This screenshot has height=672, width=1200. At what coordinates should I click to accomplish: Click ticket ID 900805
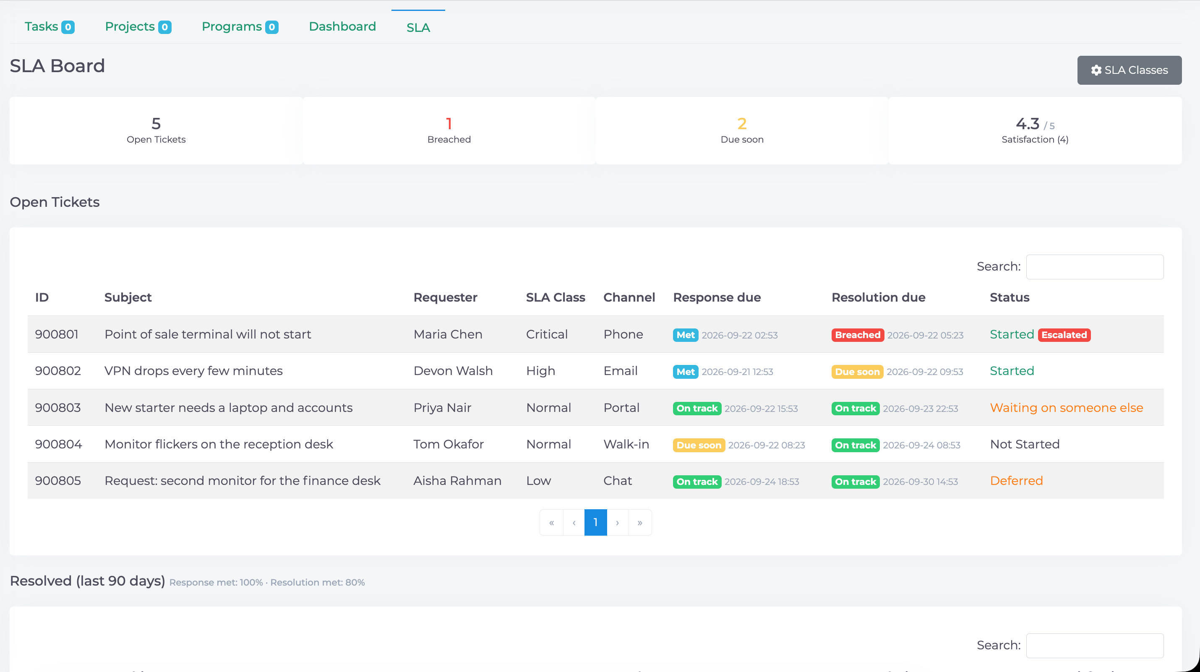pyautogui.click(x=58, y=481)
